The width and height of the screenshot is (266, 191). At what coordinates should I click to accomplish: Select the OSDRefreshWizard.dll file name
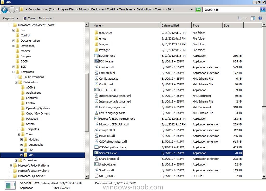point(113,142)
